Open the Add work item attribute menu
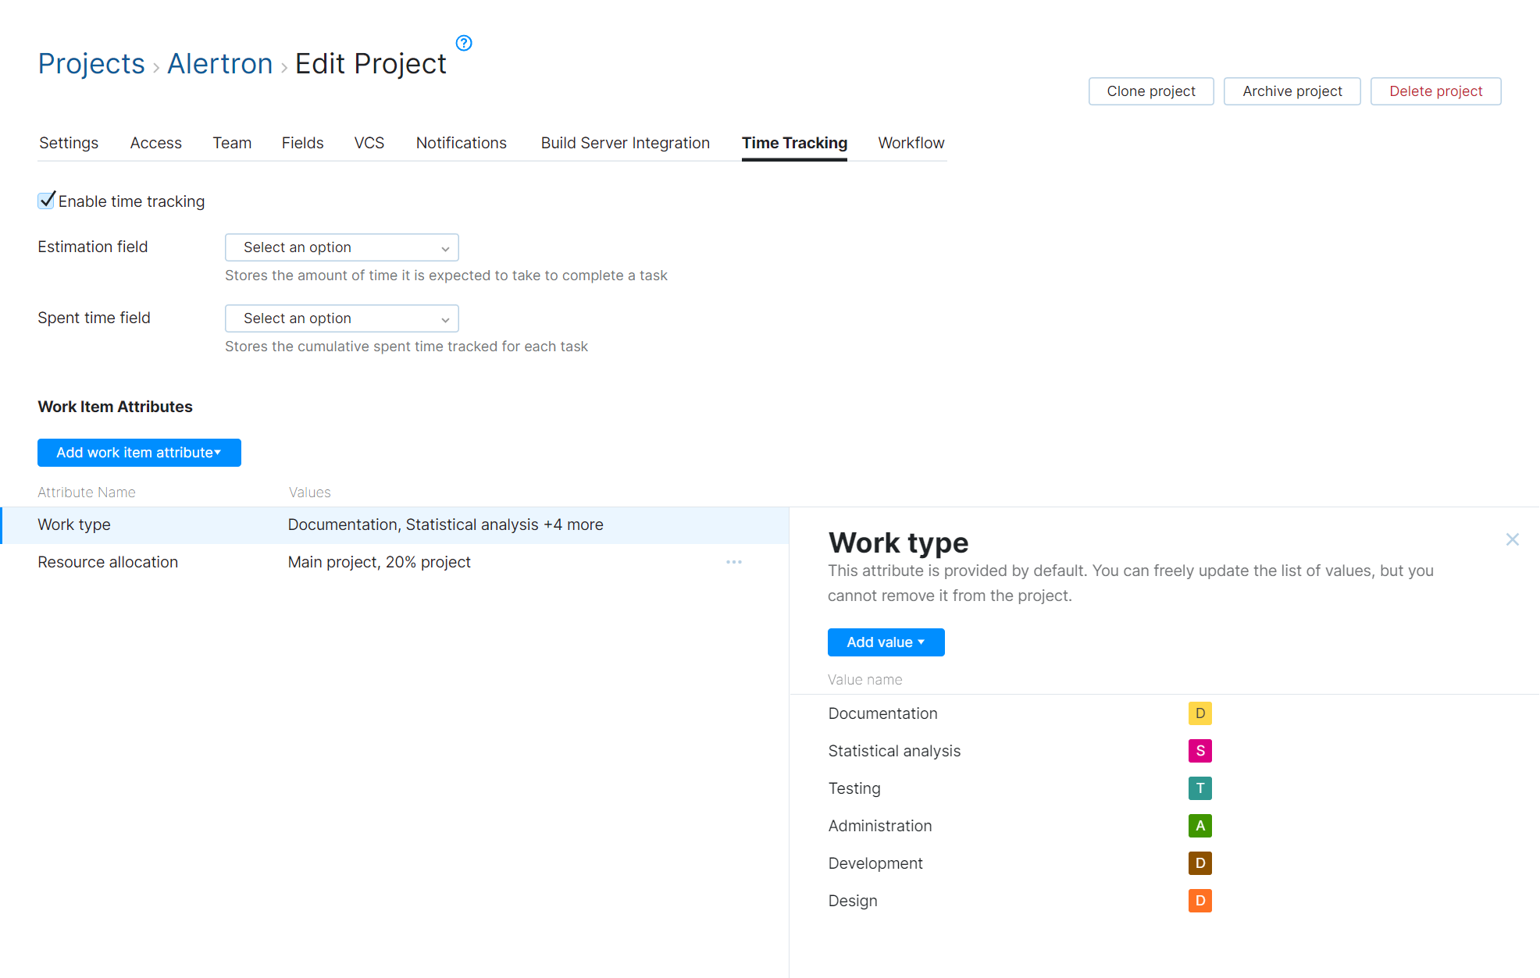The width and height of the screenshot is (1540, 978). (139, 453)
